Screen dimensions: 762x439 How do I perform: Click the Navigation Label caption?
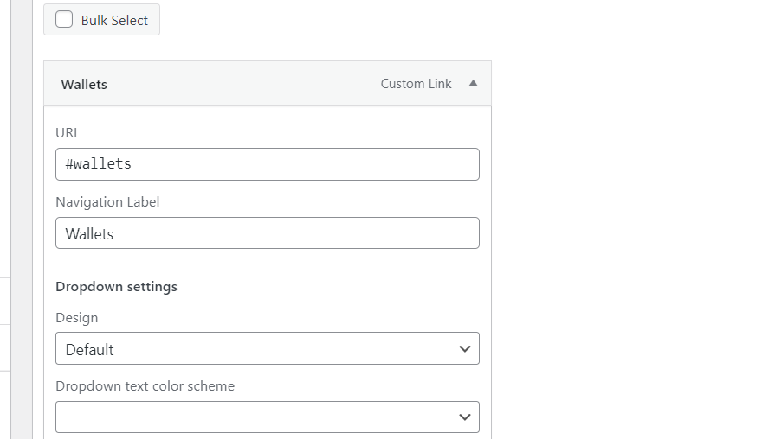pos(107,201)
